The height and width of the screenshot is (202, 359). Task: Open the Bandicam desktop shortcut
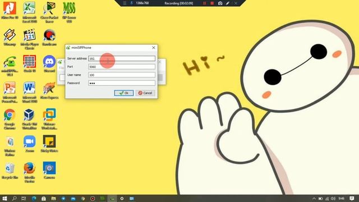pos(49,37)
